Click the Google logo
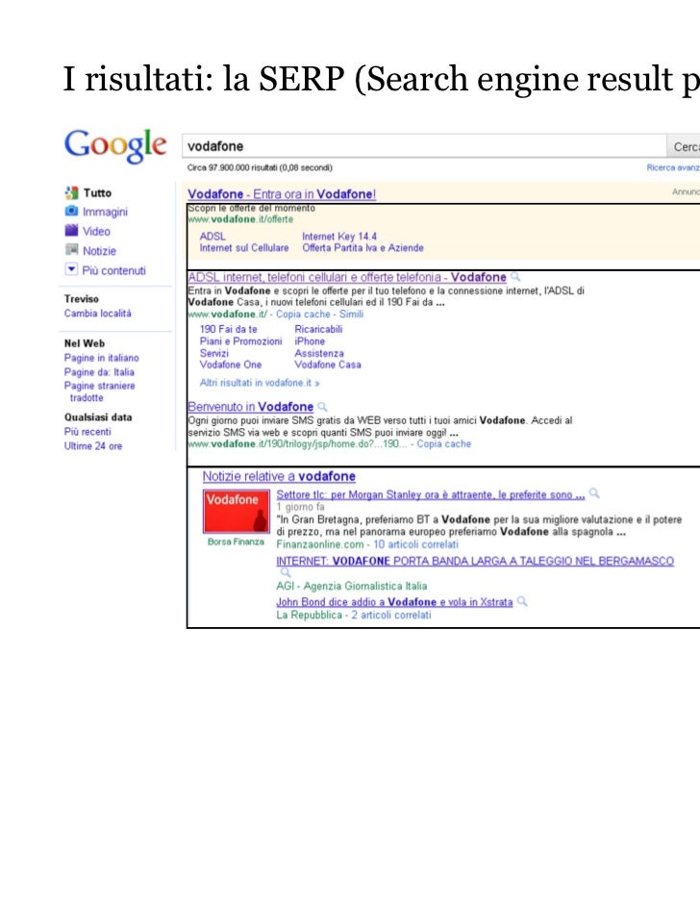This screenshot has width=700, height=907. [115, 145]
